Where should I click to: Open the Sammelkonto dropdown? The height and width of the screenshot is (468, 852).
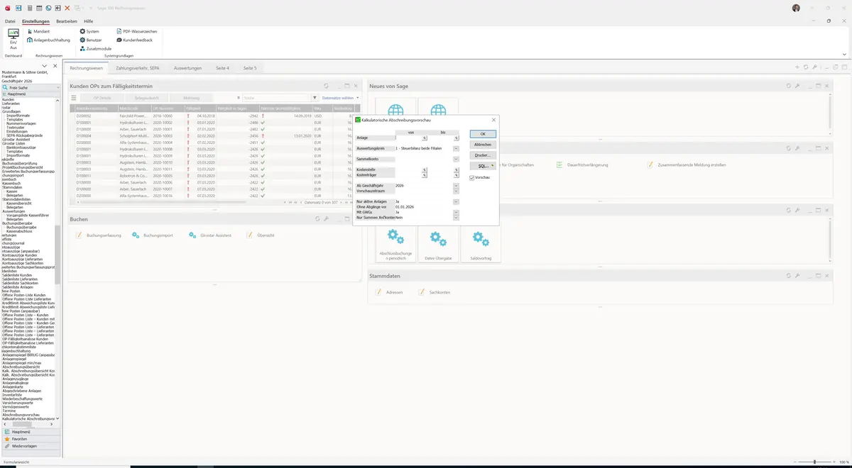[456, 159]
